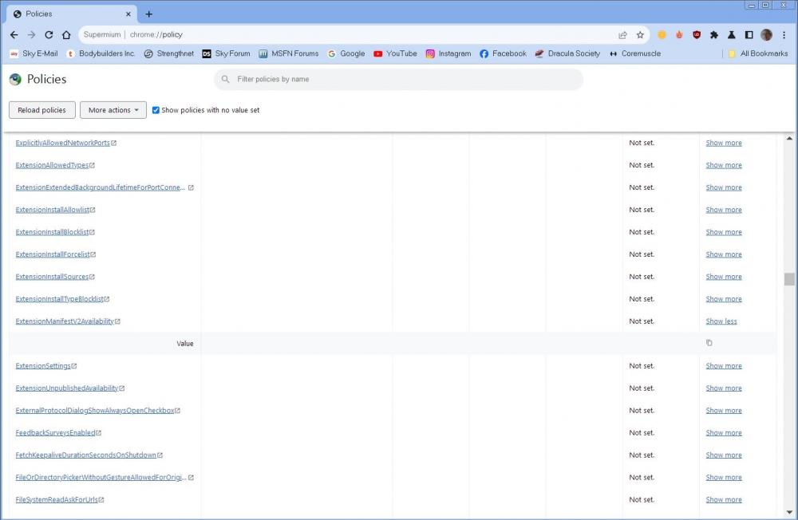The width and height of the screenshot is (798, 520).
Task: Open the Chrome Labs flask icon
Action: pos(731,35)
